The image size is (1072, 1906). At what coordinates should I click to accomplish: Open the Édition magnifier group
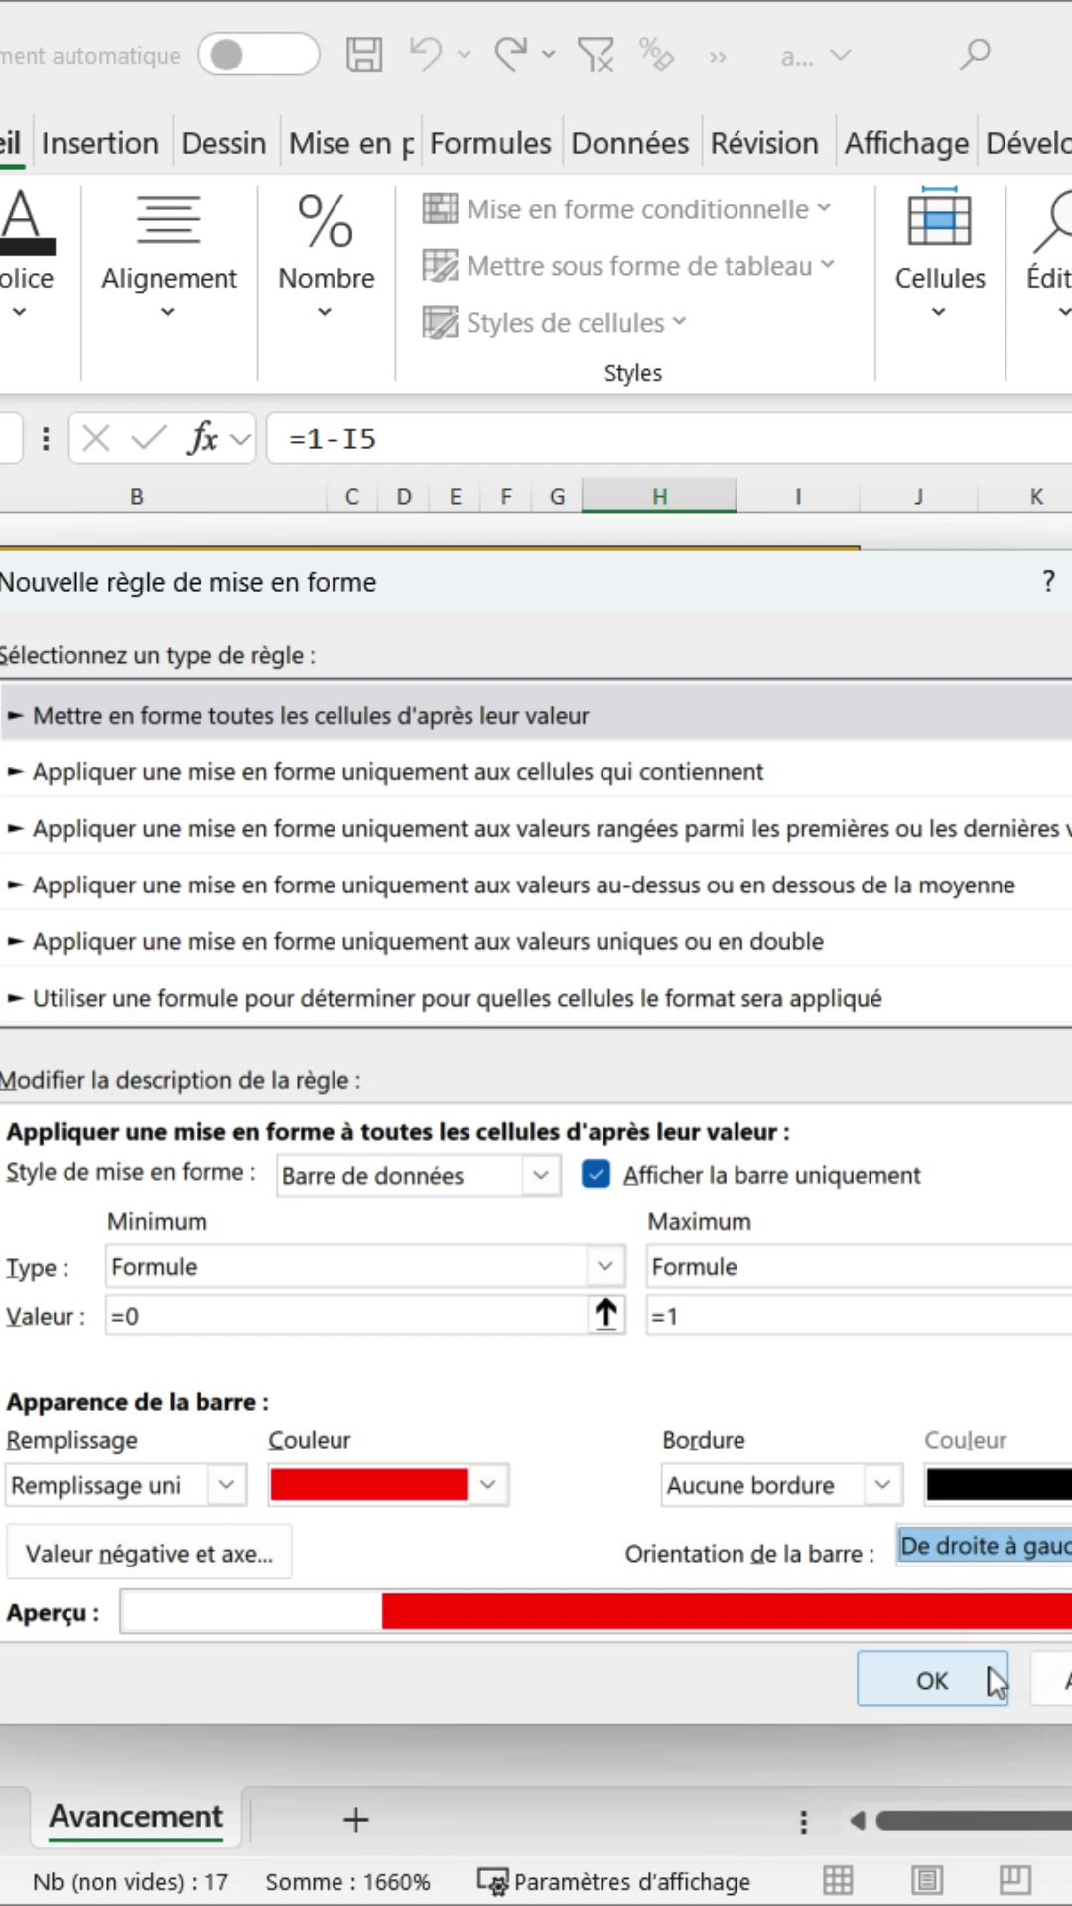[1049, 253]
